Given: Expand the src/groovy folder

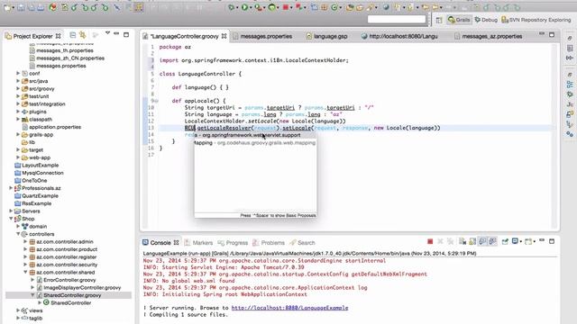Looking at the screenshot, I should [x=18, y=88].
